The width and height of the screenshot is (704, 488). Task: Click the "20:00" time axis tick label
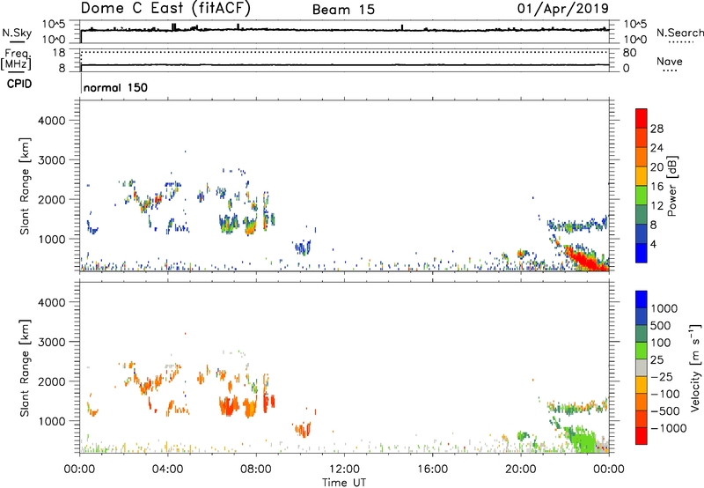point(520,470)
